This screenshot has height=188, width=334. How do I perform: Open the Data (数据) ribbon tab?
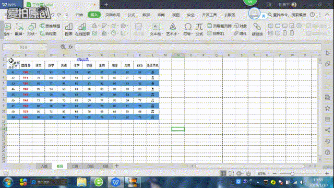click(146, 15)
